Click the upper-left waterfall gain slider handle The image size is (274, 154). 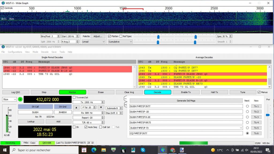click(x=158, y=37)
